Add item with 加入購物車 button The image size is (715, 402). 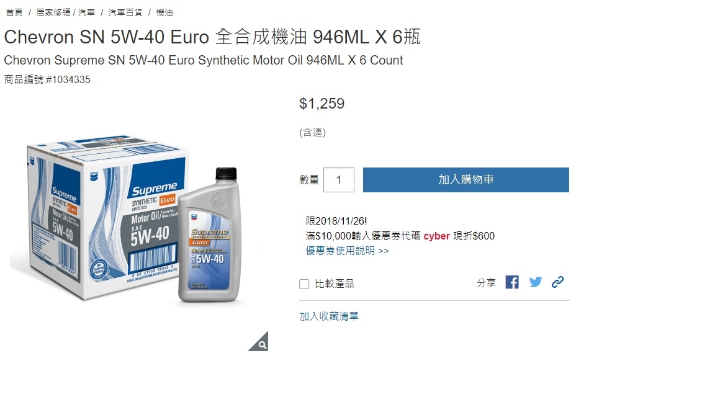(466, 179)
